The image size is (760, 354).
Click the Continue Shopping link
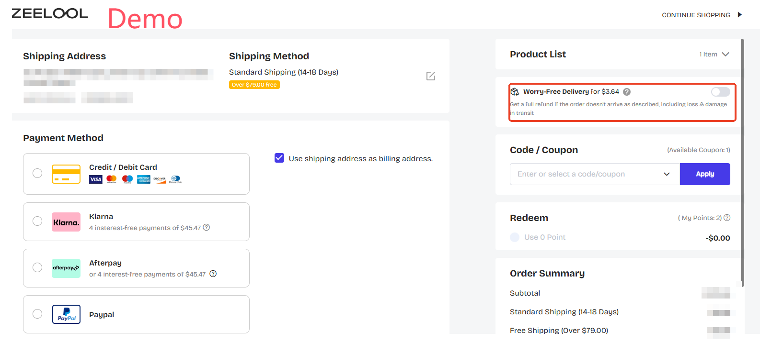[x=696, y=15]
